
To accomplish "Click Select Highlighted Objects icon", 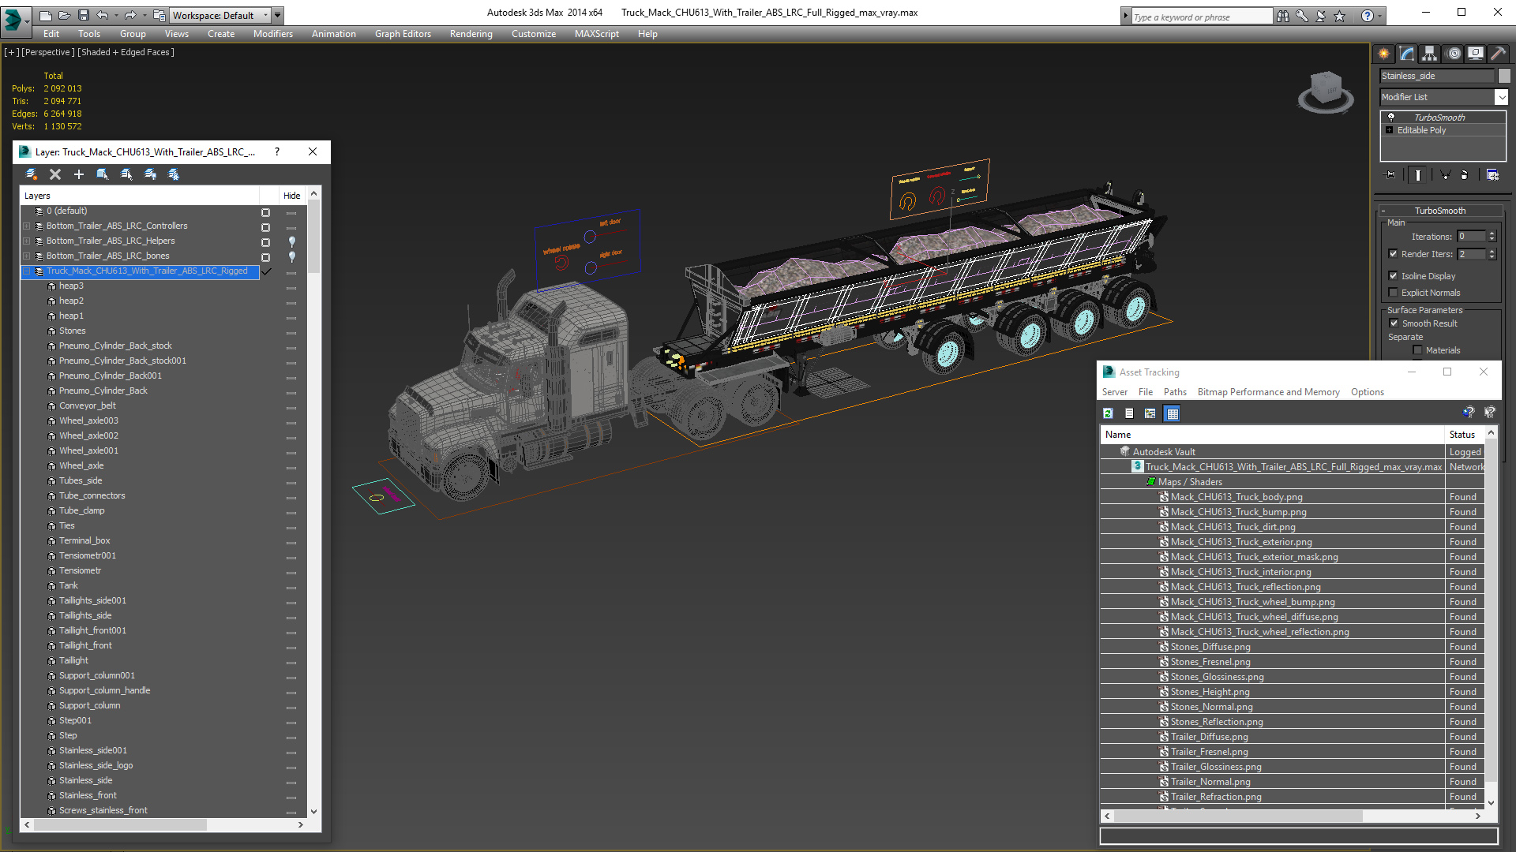I will coord(103,174).
